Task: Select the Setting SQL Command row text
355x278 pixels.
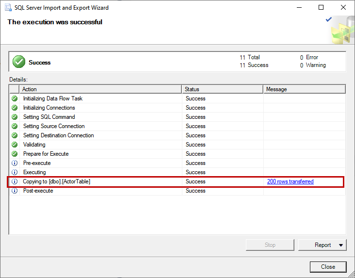Action: [49, 117]
